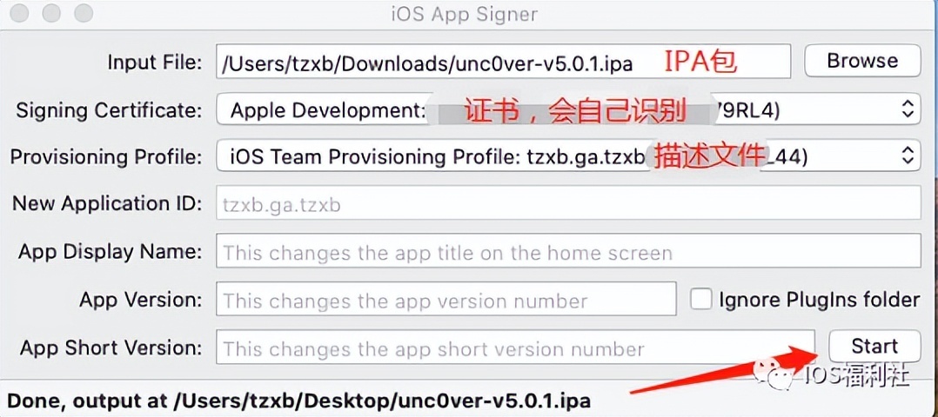Focus the New Application ID field
The width and height of the screenshot is (938, 417).
(x=568, y=203)
